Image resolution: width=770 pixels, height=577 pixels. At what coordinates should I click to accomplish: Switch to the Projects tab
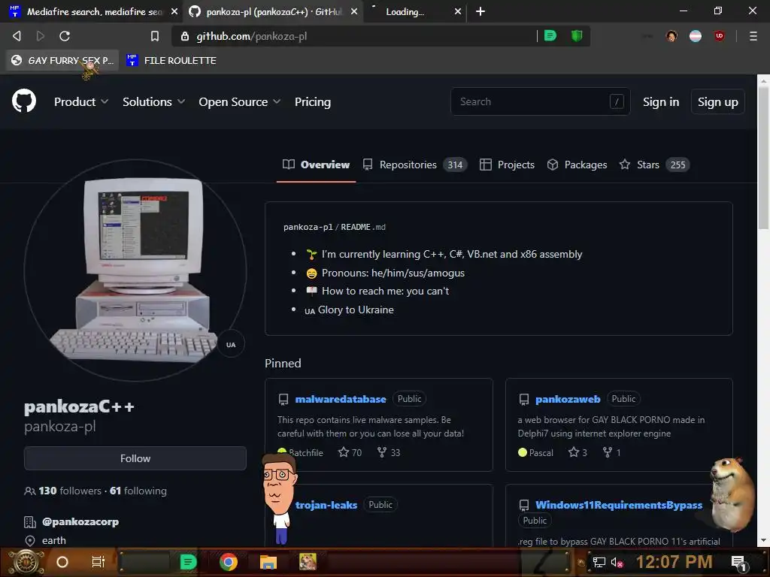pyautogui.click(x=507, y=165)
